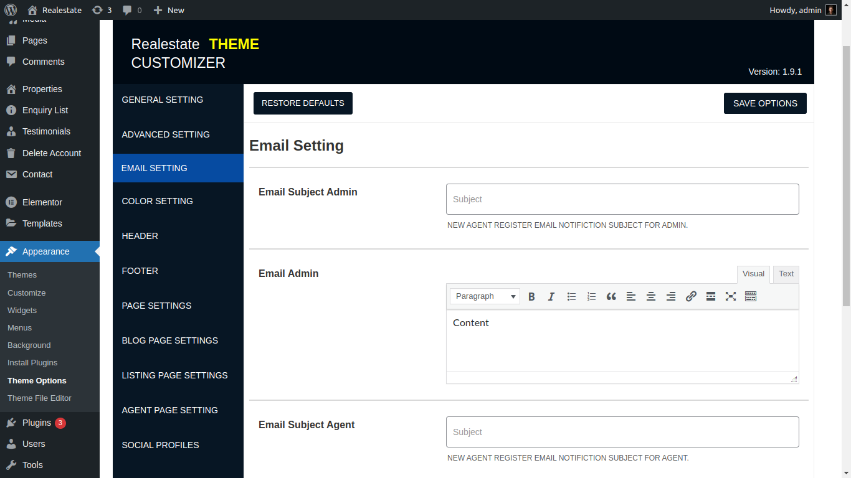Click the page vertical scrollbar
851x478 pixels.
pyautogui.click(x=846, y=174)
